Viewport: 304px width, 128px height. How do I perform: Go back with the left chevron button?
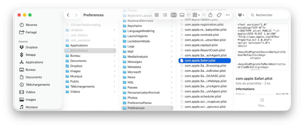(x=68, y=15)
